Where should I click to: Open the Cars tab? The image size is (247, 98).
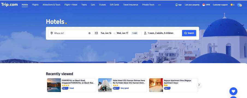[93, 5]
